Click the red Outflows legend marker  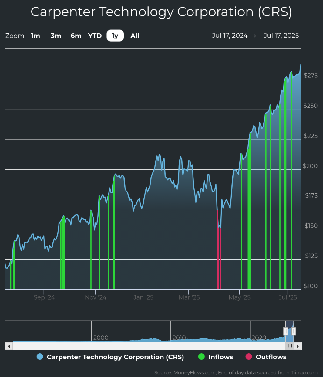[x=249, y=357]
